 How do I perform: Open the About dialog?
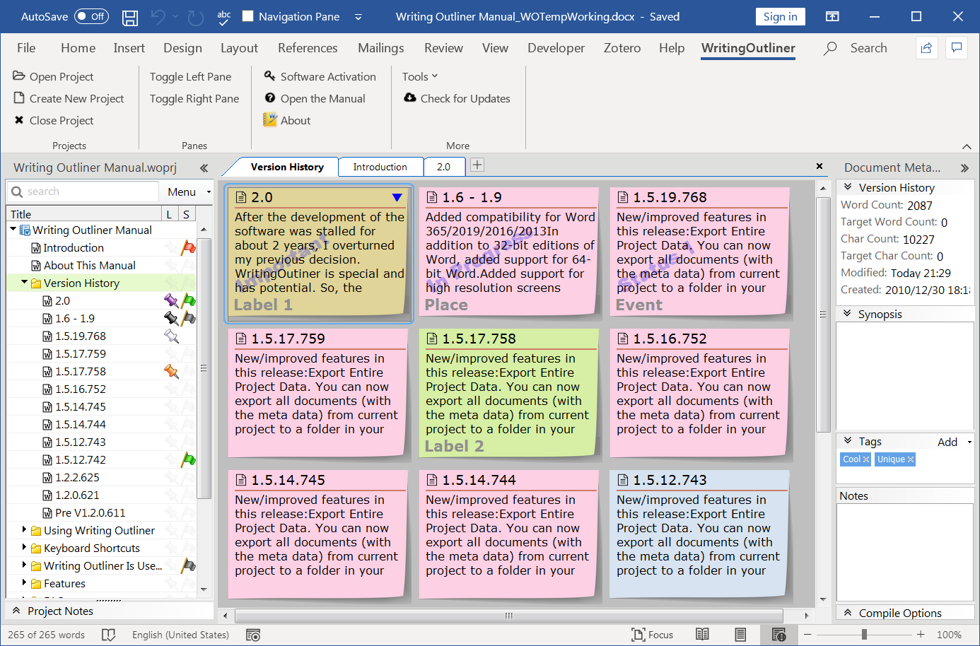[286, 120]
